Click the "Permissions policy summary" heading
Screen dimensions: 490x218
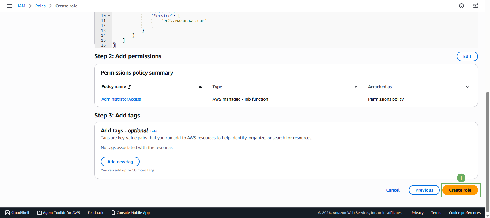137,73
